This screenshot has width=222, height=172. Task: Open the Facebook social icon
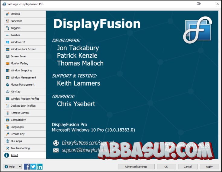click(27, 167)
